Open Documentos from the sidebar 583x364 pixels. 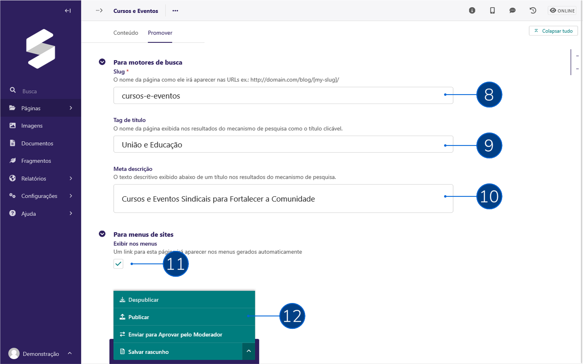(37, 143)
